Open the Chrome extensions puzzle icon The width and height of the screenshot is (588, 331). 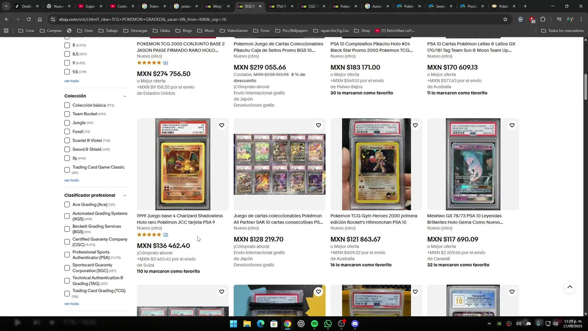(x=543, y=19)
